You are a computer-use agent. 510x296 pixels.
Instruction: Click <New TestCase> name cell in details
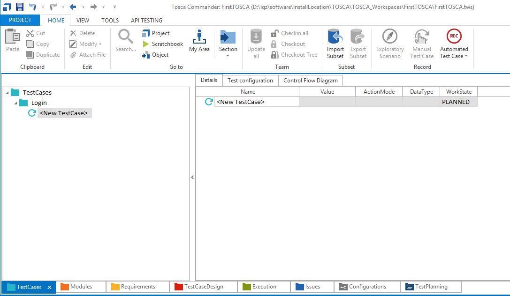pyautogui.click(x=257, y=102)
